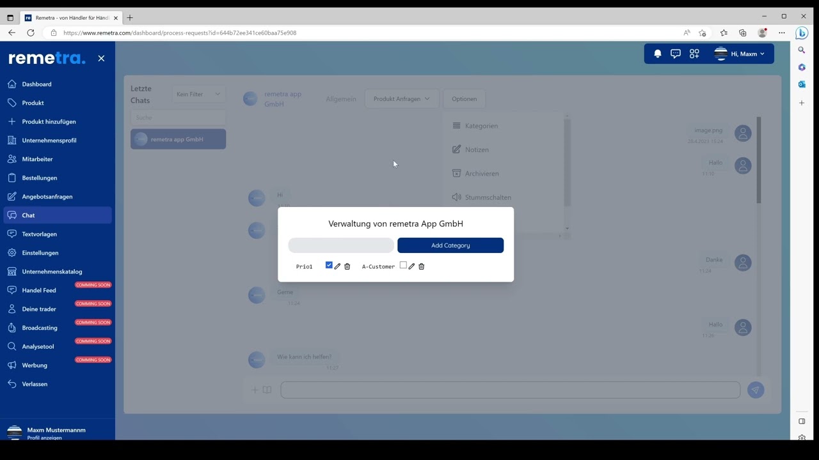
Task: Delete the Prio1 category via trash icon
Action: coord(347,266)
